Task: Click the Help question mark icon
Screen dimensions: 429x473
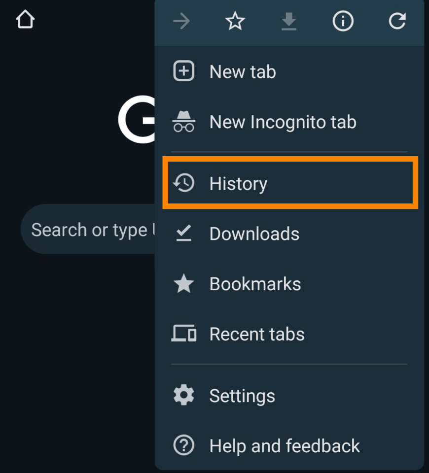Action: 184,446
